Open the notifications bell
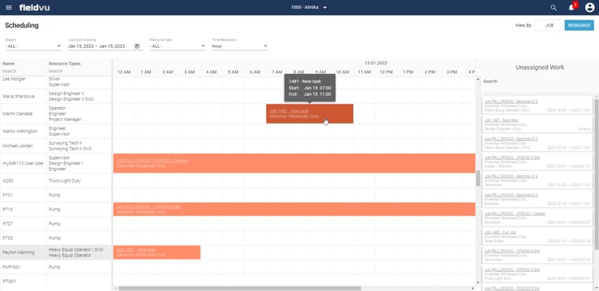This screenshot has width=599, height=291. 572,8
